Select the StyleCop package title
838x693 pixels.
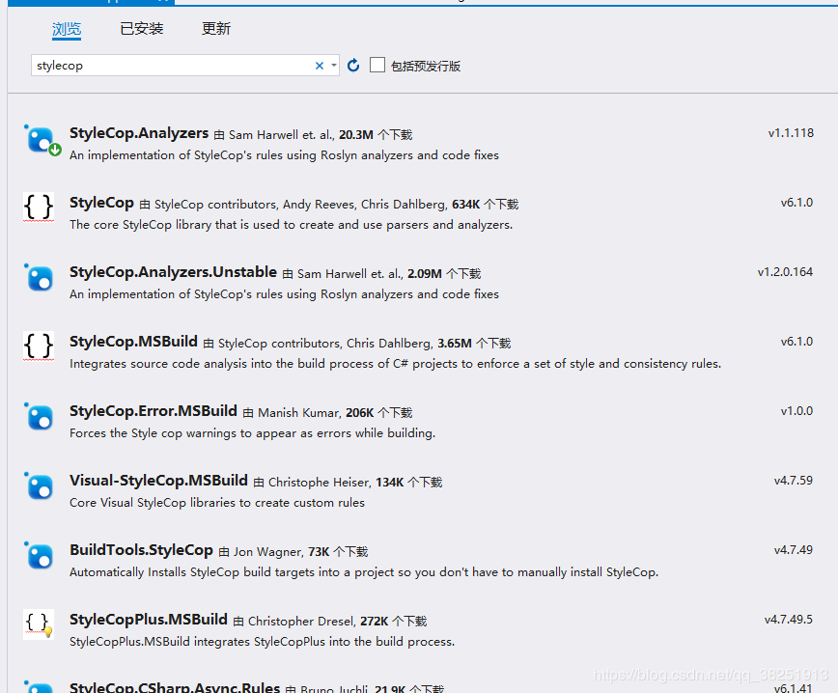tap(101, 203)
